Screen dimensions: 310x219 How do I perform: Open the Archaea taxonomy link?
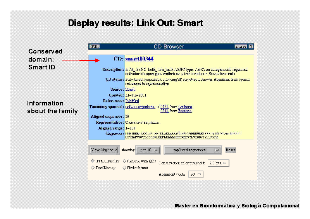(185, 107)
